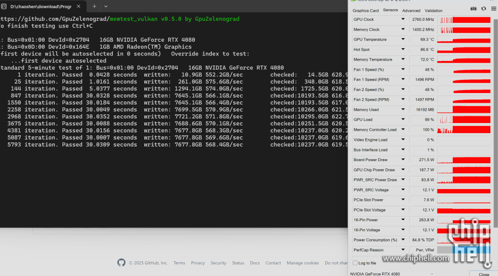The width and height of the screenshot is (498, 276).
Task: Close the terminal tab with X
Action: 78,6
